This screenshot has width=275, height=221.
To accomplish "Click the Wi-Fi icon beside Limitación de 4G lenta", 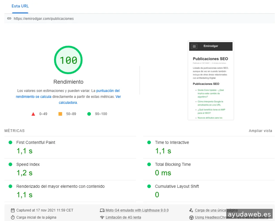I will tap(102, 217).
